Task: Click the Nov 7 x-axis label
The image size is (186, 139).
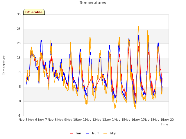Action: [x=42, y=120]
